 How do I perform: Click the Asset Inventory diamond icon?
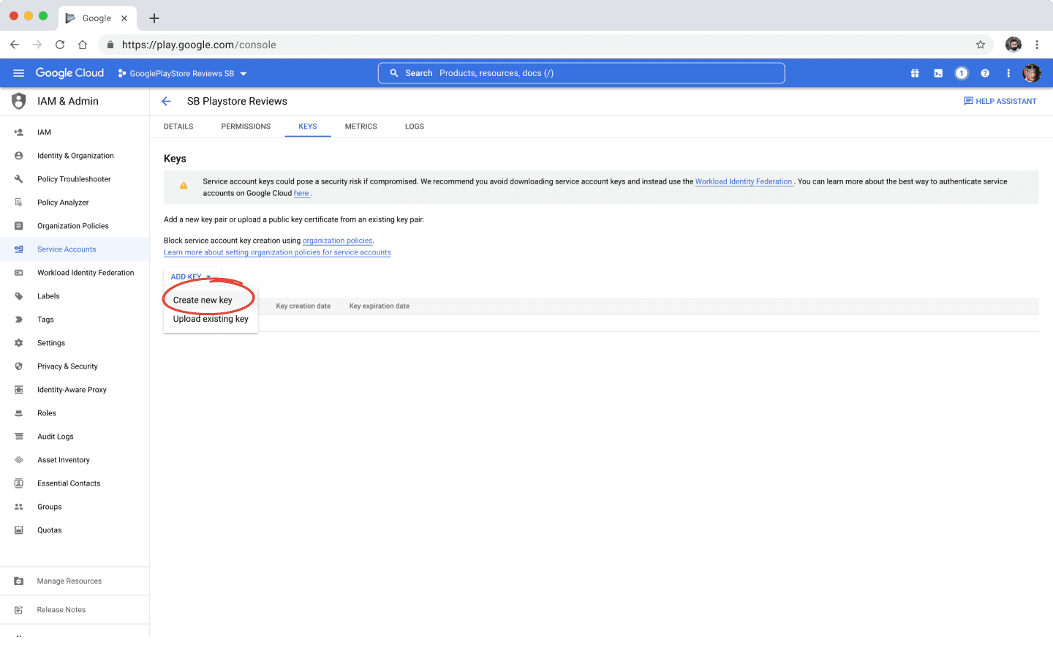(x=19, y=460)
